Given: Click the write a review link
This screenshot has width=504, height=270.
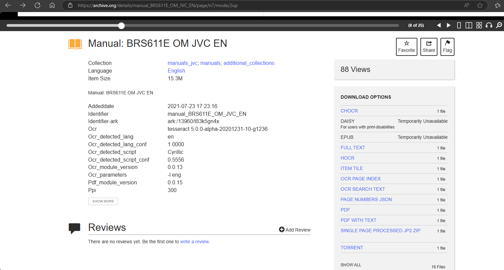Looking at the screenshot, I should (195, 242).
